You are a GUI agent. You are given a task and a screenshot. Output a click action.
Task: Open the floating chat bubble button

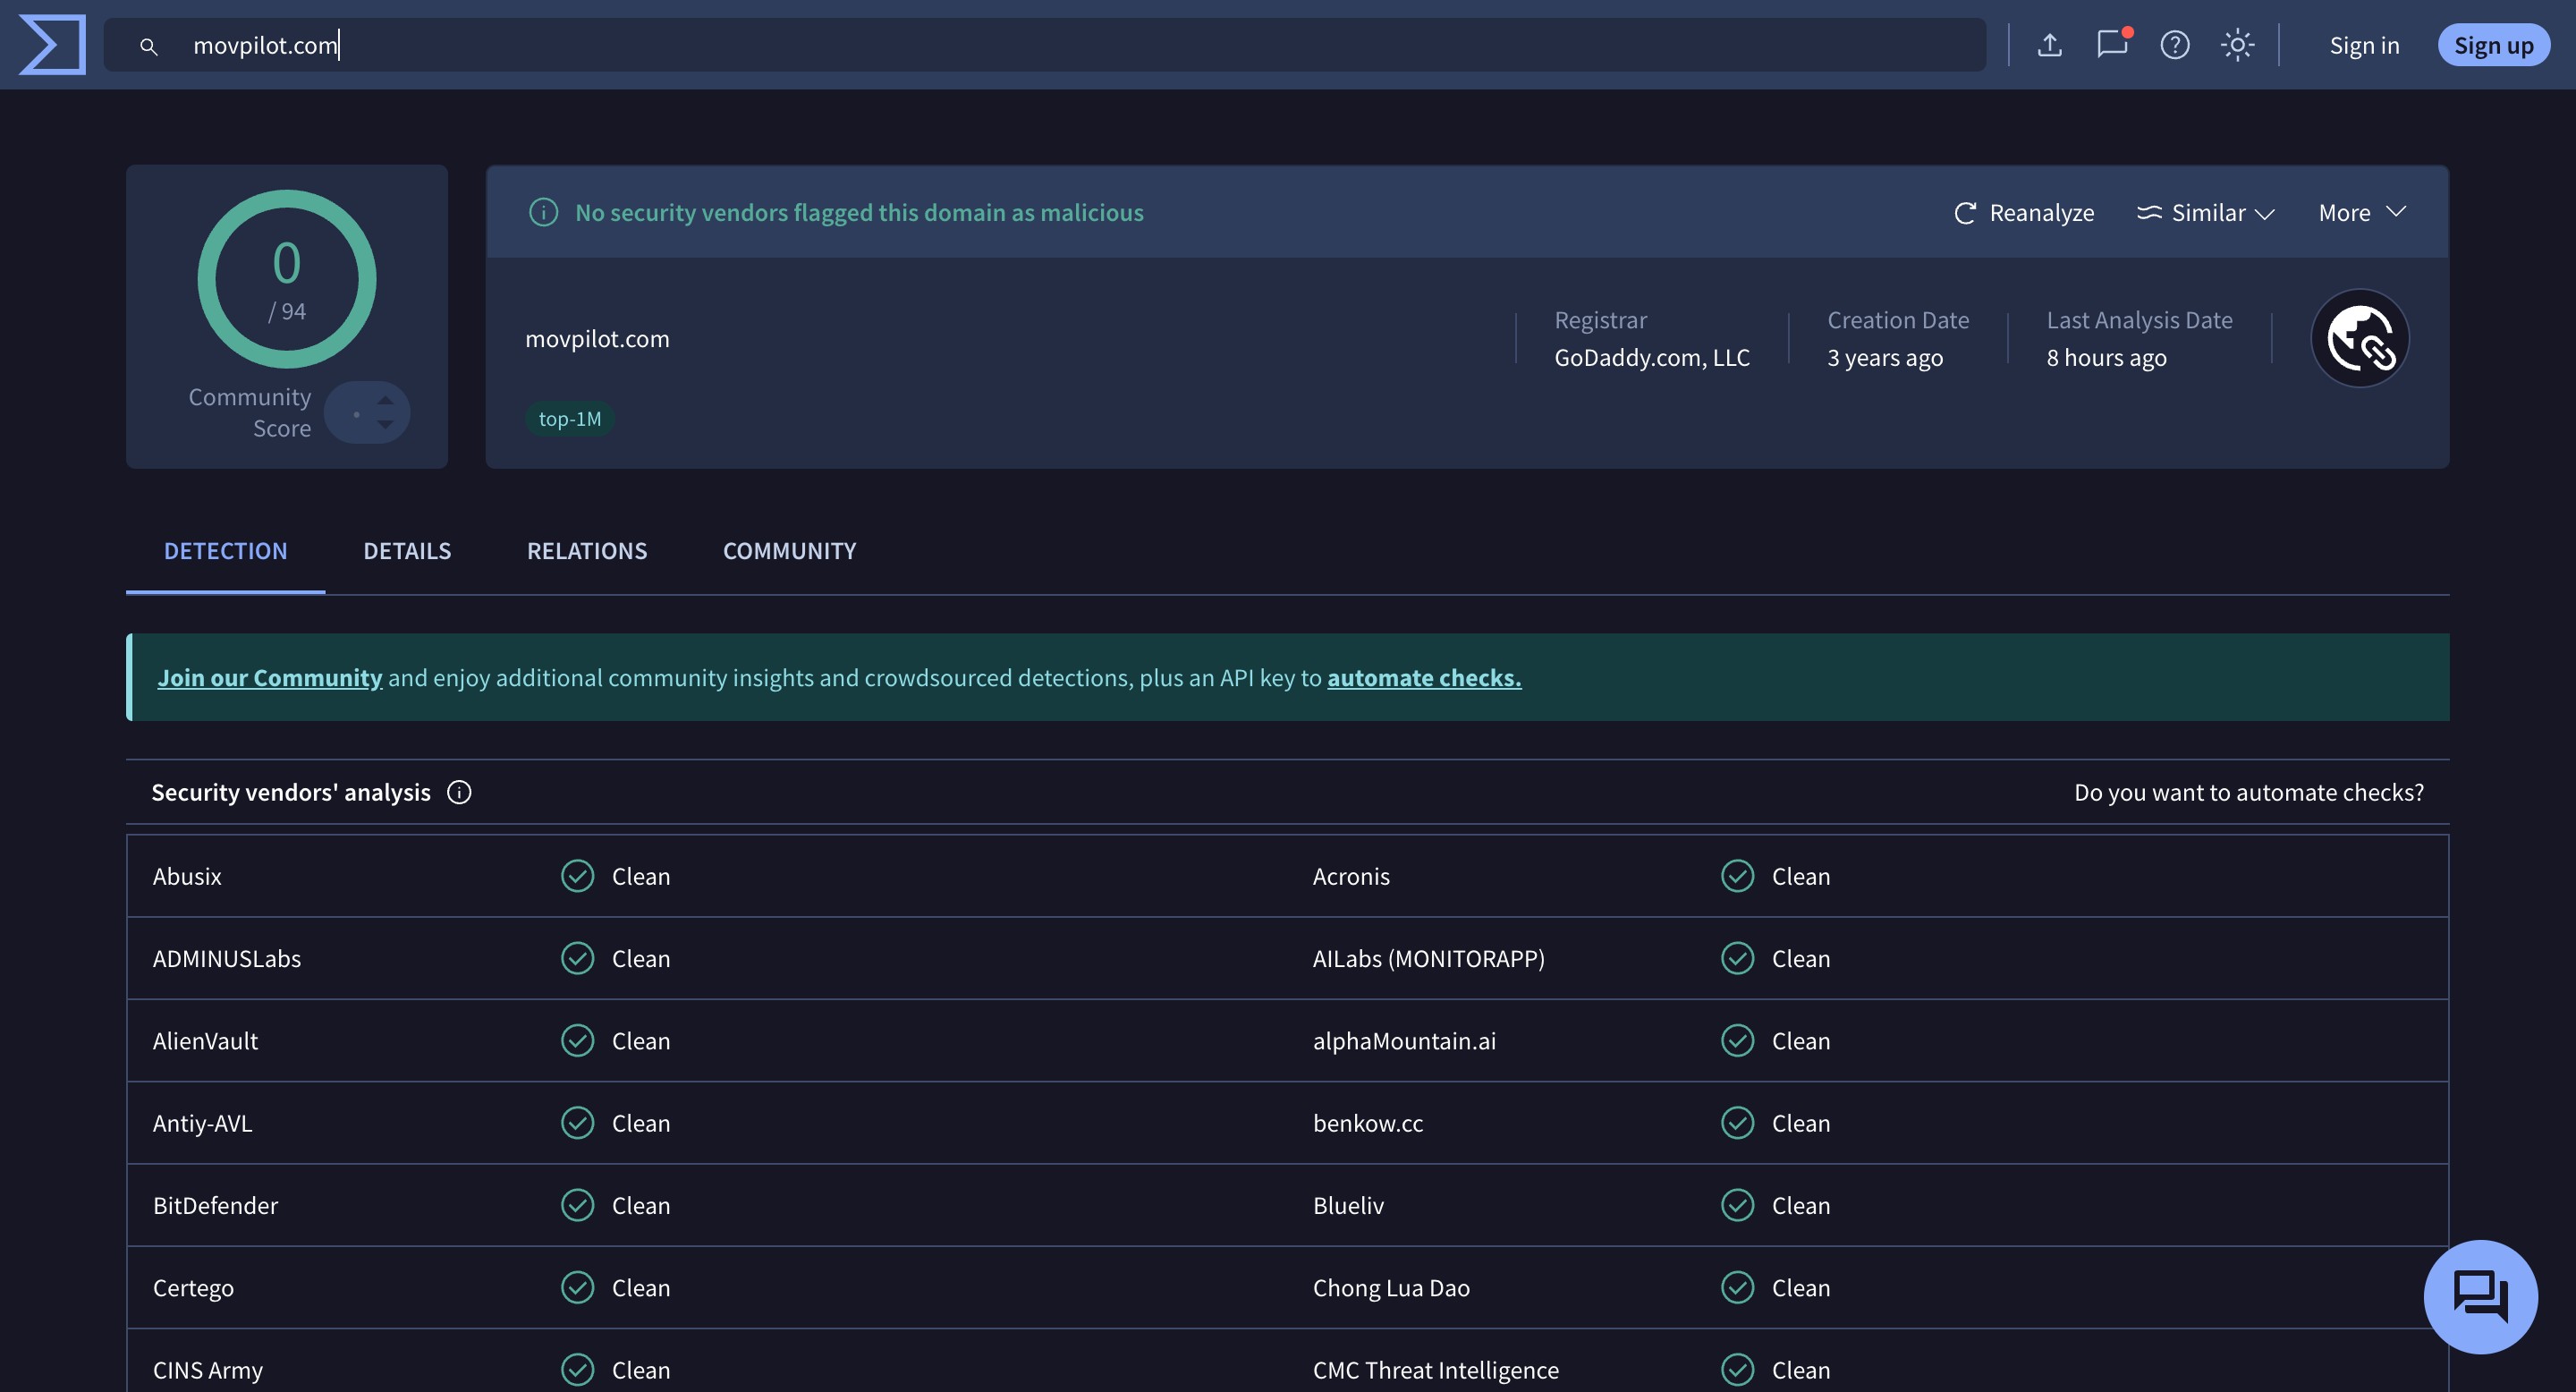pos(2480,1297)
